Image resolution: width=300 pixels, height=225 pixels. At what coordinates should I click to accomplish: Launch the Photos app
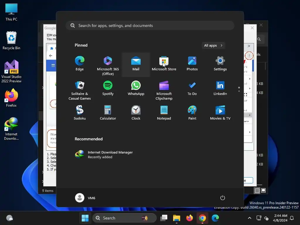(x=192, y=64)
